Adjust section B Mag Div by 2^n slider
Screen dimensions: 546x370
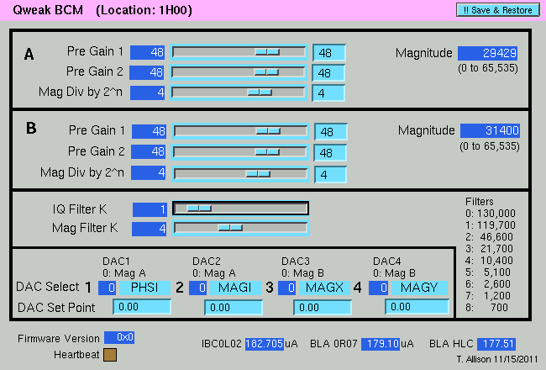[x=240, y=174]
